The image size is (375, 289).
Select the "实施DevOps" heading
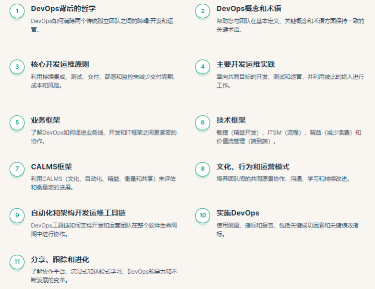[238, 213]
